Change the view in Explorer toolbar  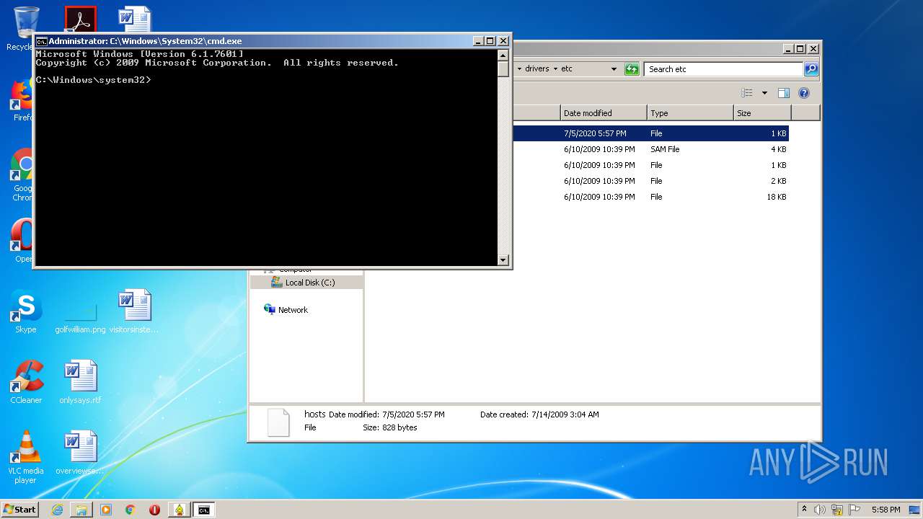747,93
